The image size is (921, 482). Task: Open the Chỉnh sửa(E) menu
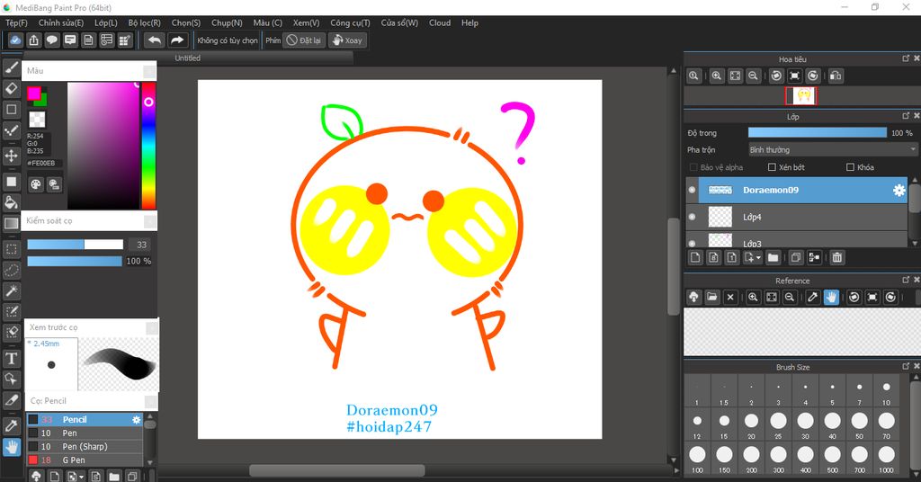point(61,22)
